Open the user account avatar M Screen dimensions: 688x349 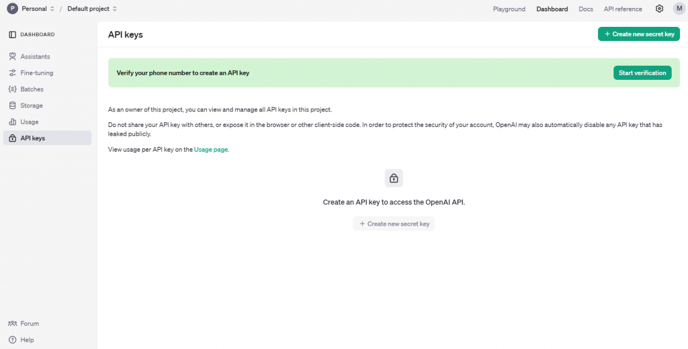click(x=679, y=9)
